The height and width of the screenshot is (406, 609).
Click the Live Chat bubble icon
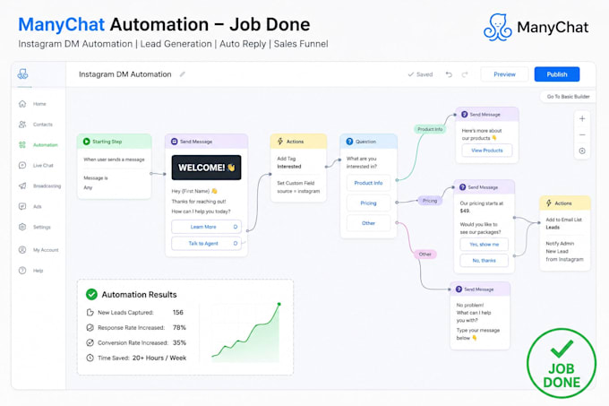[22, 165]
